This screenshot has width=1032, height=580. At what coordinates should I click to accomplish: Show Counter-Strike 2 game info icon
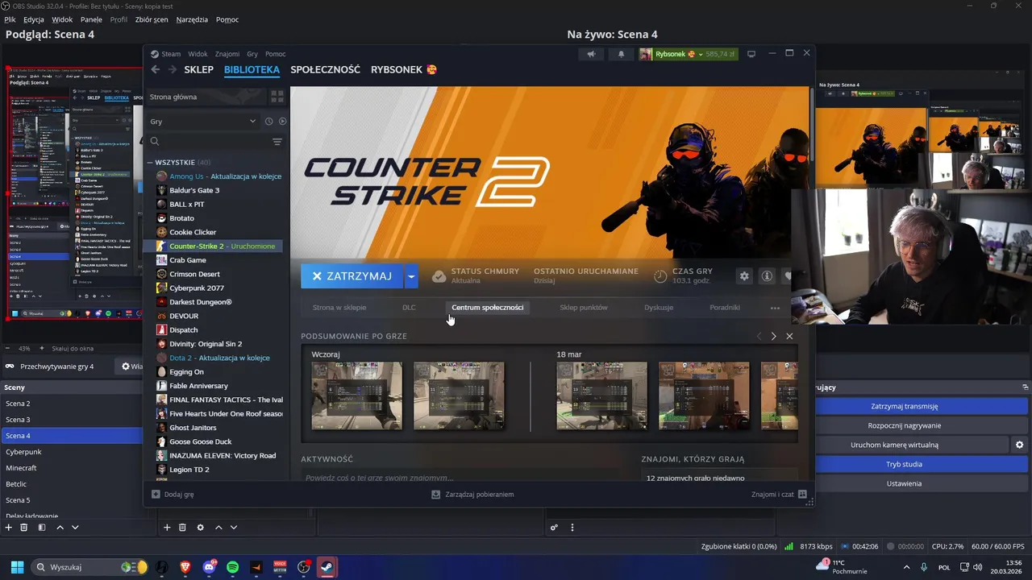pyautogui.click(x=767, y=276)
